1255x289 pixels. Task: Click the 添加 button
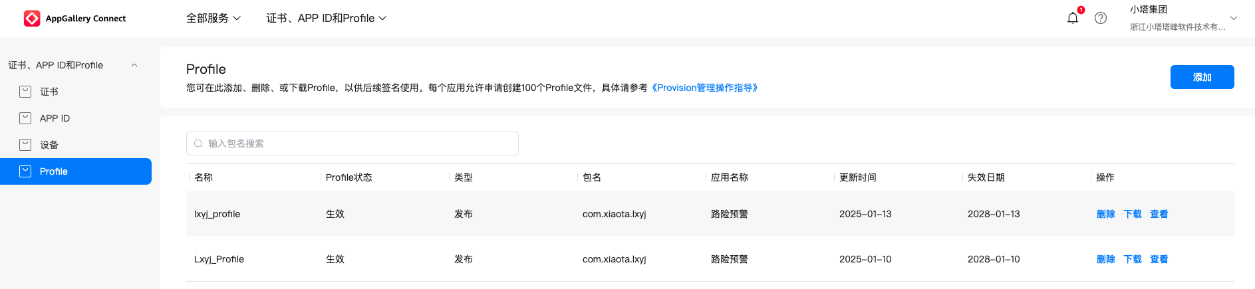(1202, 77)
